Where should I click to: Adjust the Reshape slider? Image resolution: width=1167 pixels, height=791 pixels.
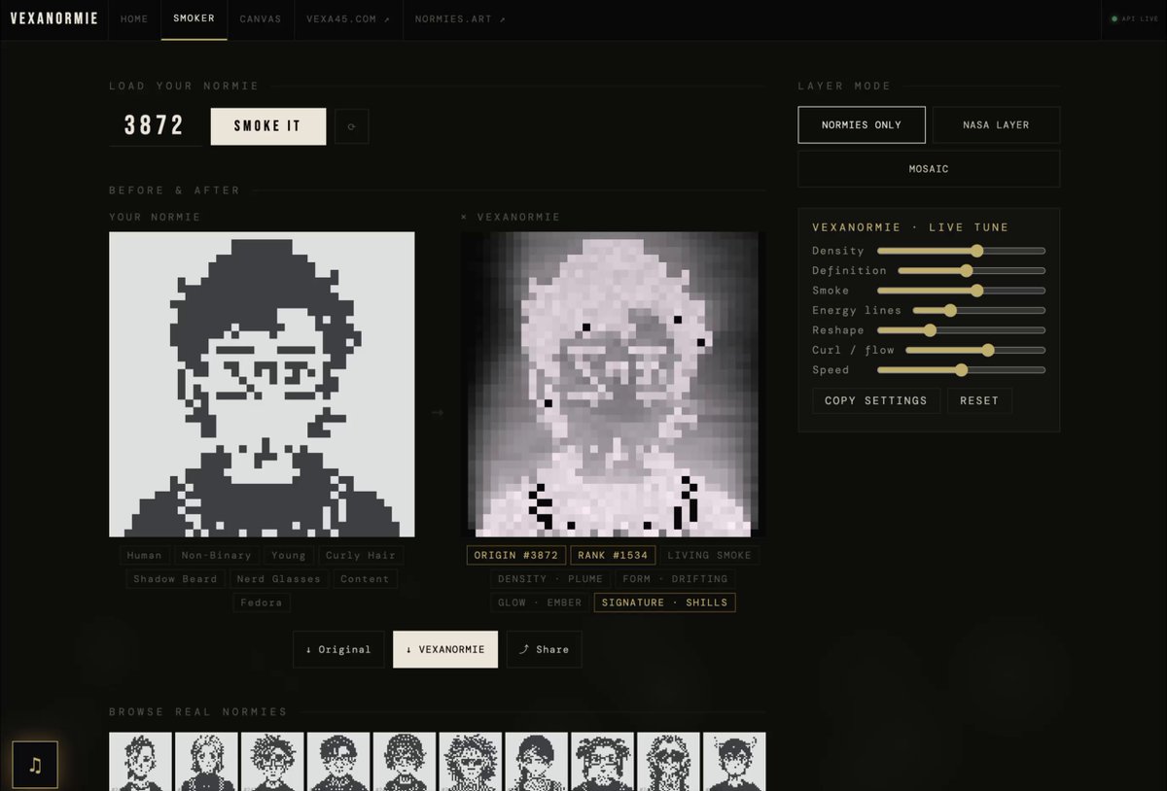tap(961, 330)
